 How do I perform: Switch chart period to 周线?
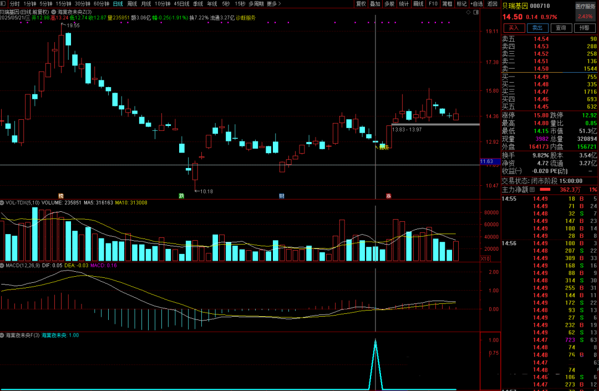coord(132,3)
